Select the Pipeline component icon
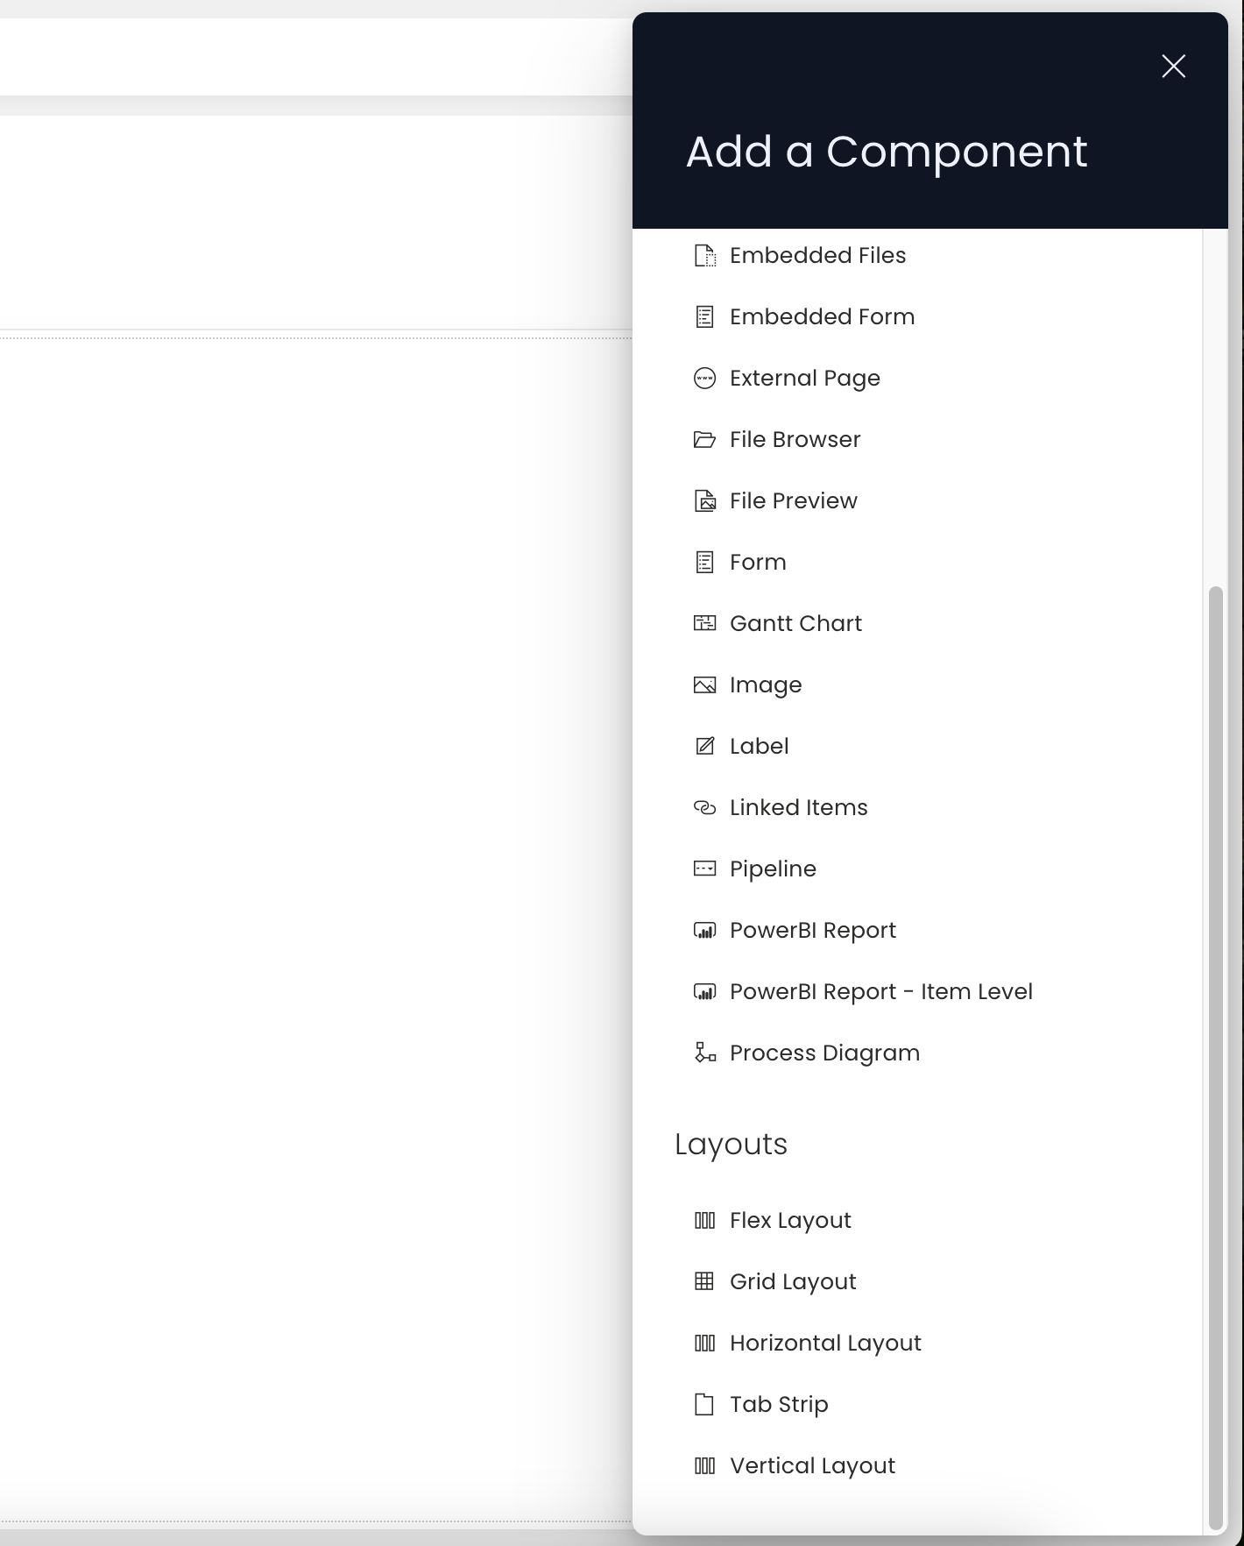Viewport: 1244px width, 1546px height. (x=704, y=869)
